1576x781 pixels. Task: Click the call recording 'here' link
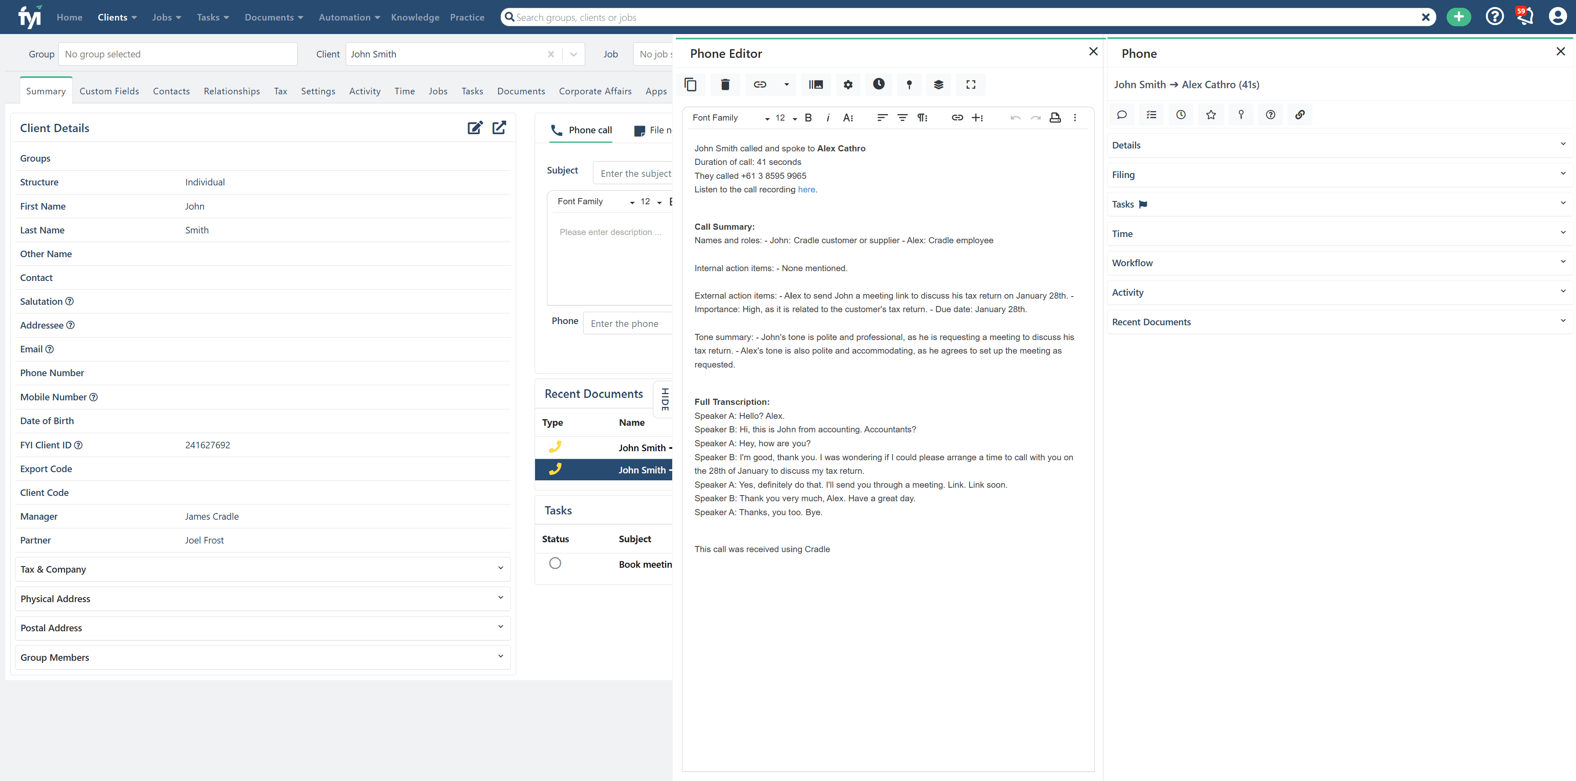pyautogui.click(x=806, y=190)
